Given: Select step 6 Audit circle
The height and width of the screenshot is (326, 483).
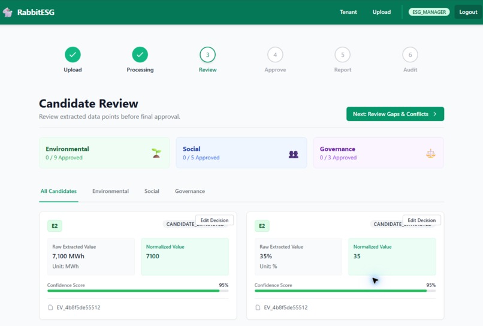Looking at the screenshot, I should (410, 55).
